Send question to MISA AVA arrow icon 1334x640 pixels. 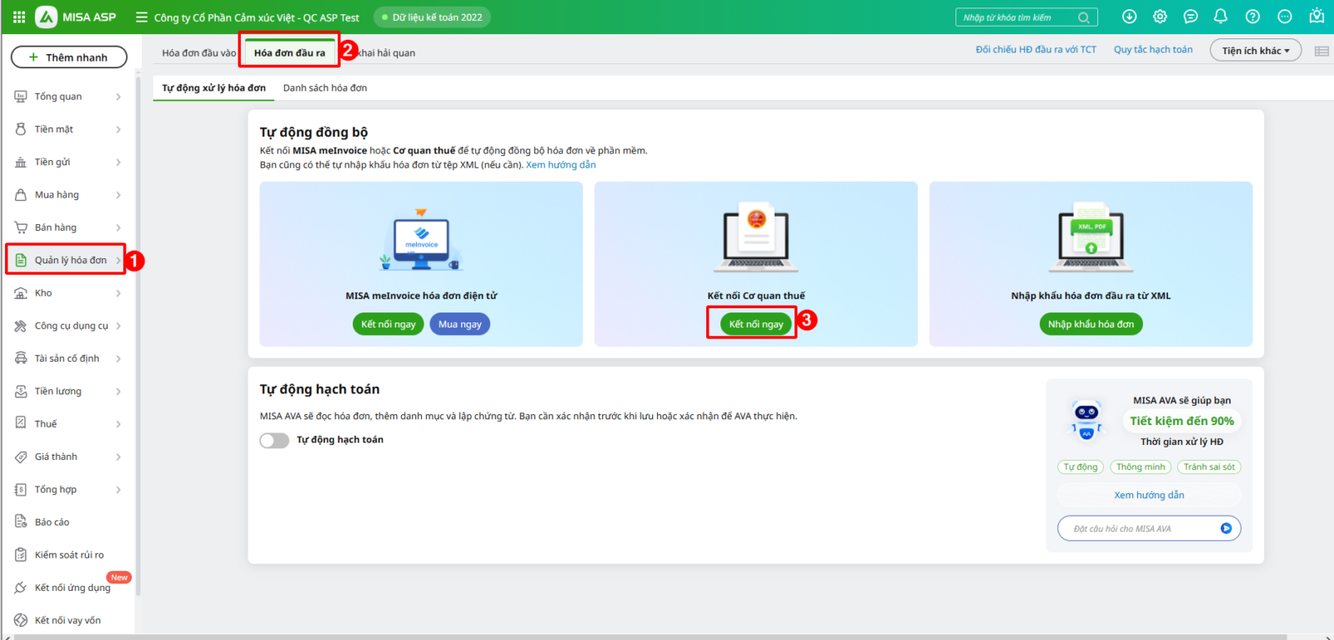point(1226,528)
